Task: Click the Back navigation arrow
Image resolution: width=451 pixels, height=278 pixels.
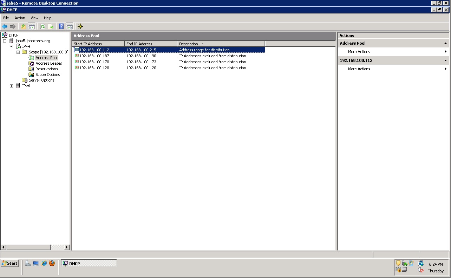Action: pyautogui.click(x=5, y=26)
